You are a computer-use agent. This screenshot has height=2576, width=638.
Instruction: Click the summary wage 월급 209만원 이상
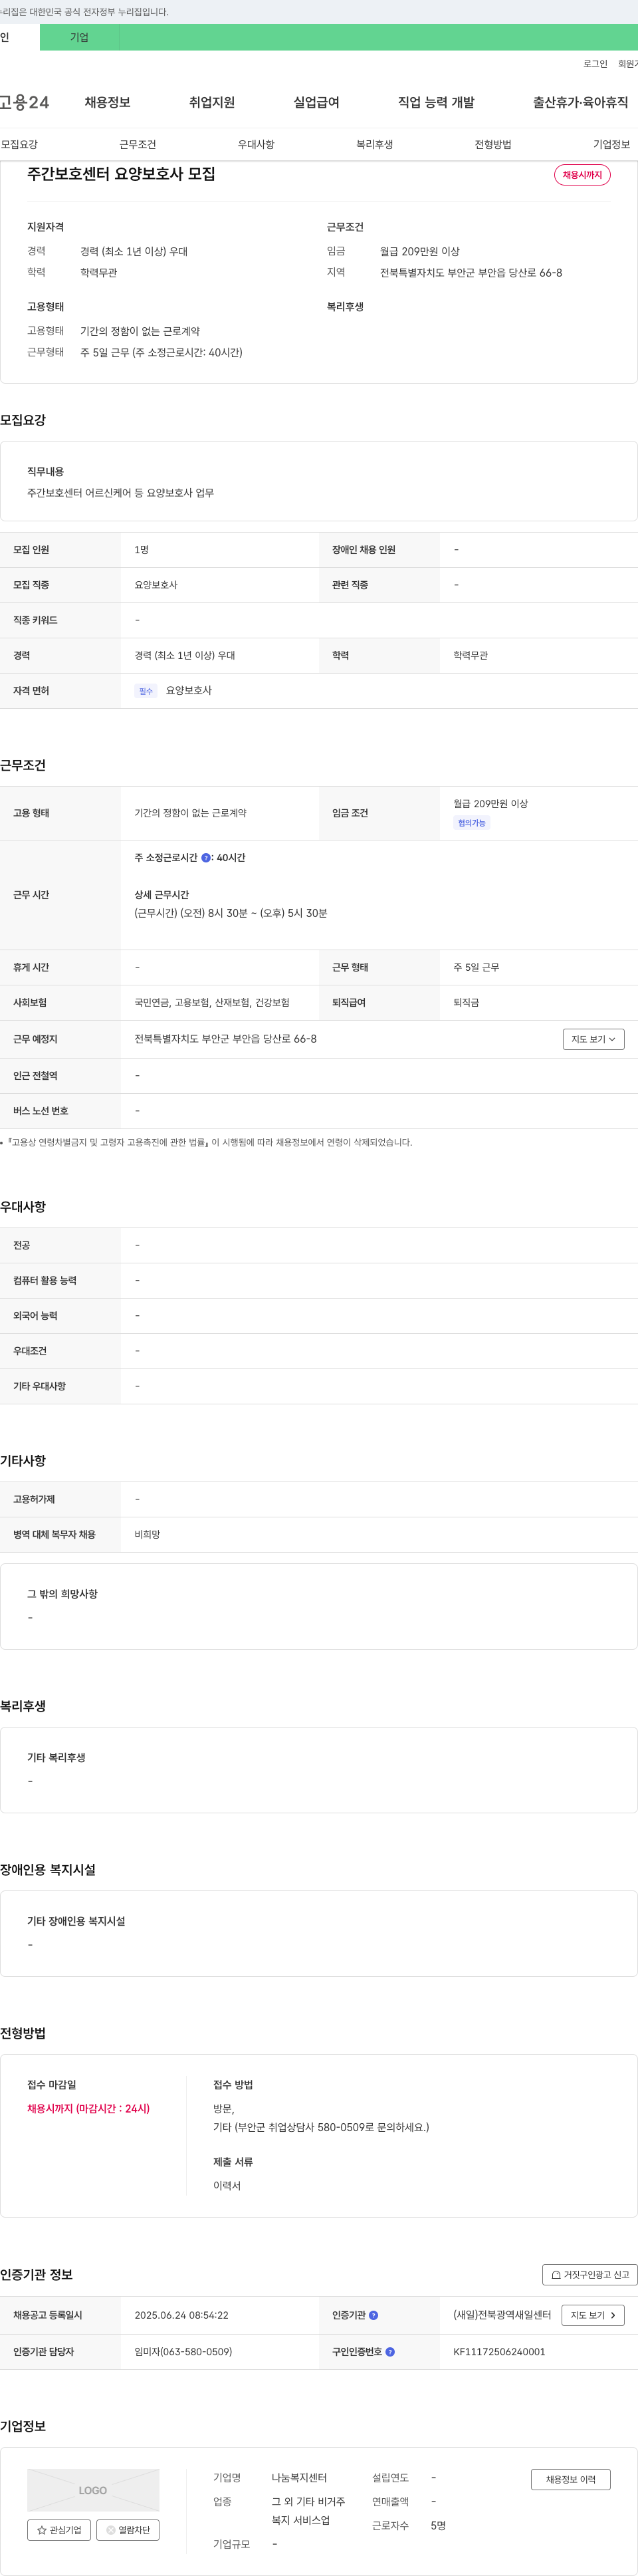[x=420, y=251]
